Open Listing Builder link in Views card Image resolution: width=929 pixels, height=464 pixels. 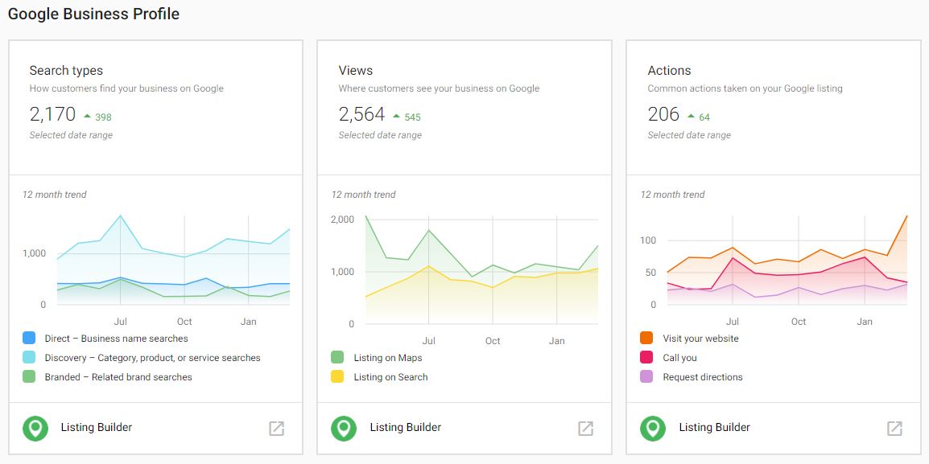(x=406, y=428)
